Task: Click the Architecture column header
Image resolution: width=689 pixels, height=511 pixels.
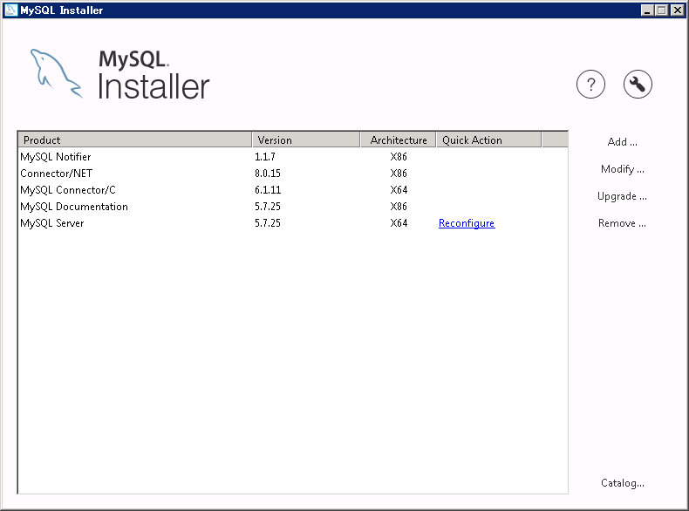Action: [x=398, y=140]
